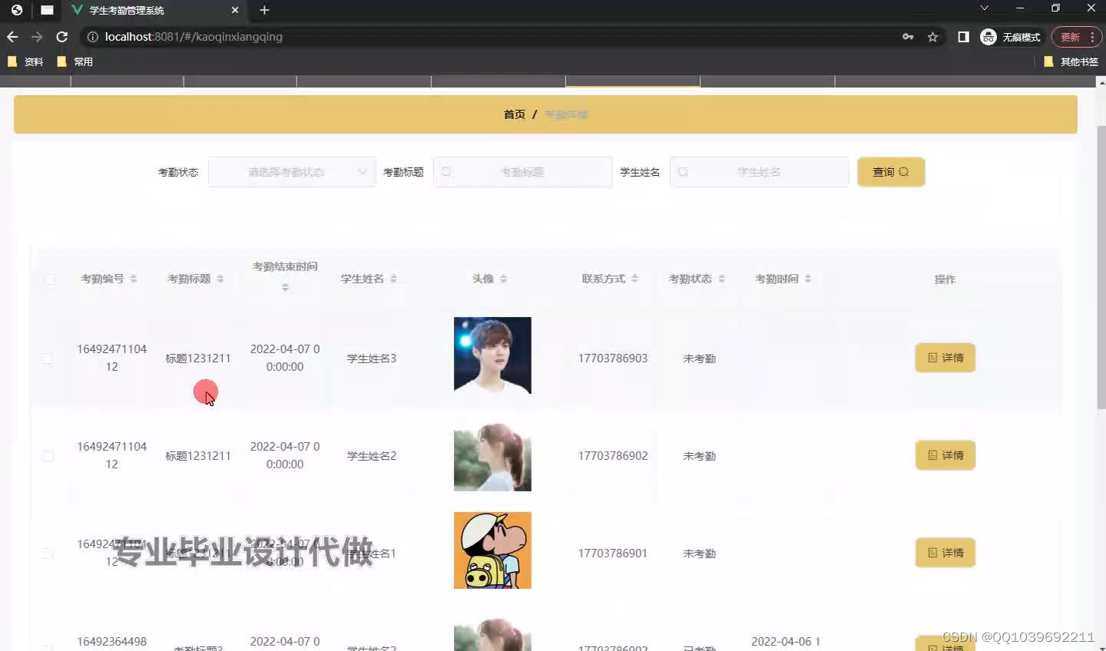View avatar photo of 学生姓名3
The height and width of the screenshot is (651, 1106).
(x=492, y=355)
